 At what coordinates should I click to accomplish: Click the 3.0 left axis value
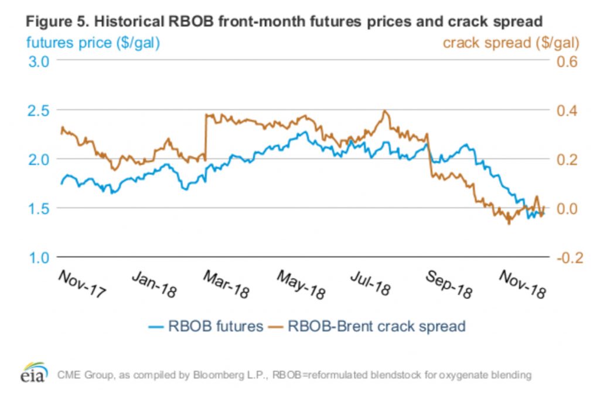[39, 61]
